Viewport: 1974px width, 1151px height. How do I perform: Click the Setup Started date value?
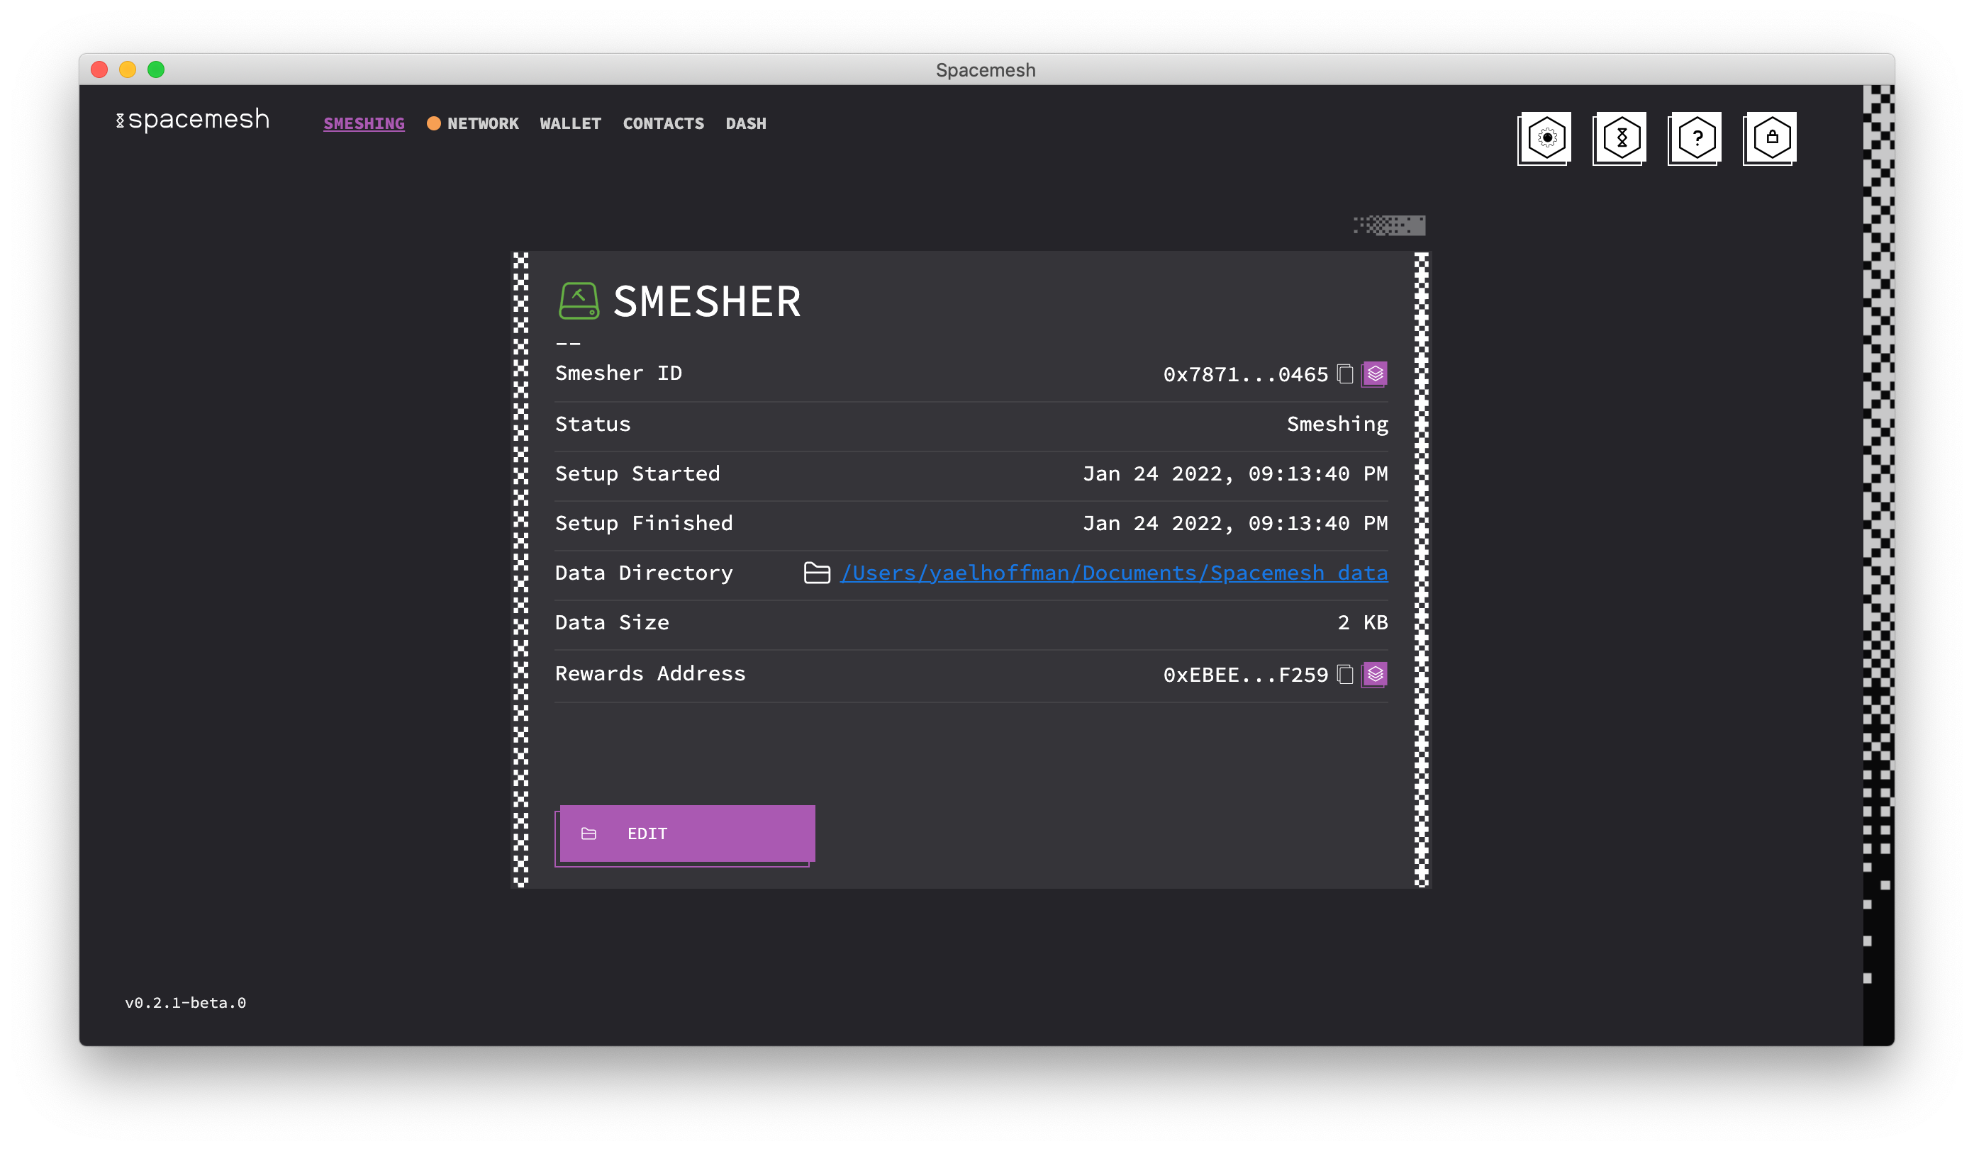point(1236,473)
